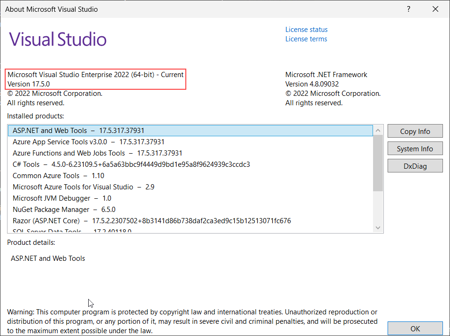The width and height of the screenshot is (450, 336).
Task: Select Azure App Service Tools v3.0.0 row
Action: [x=191, y=142]
